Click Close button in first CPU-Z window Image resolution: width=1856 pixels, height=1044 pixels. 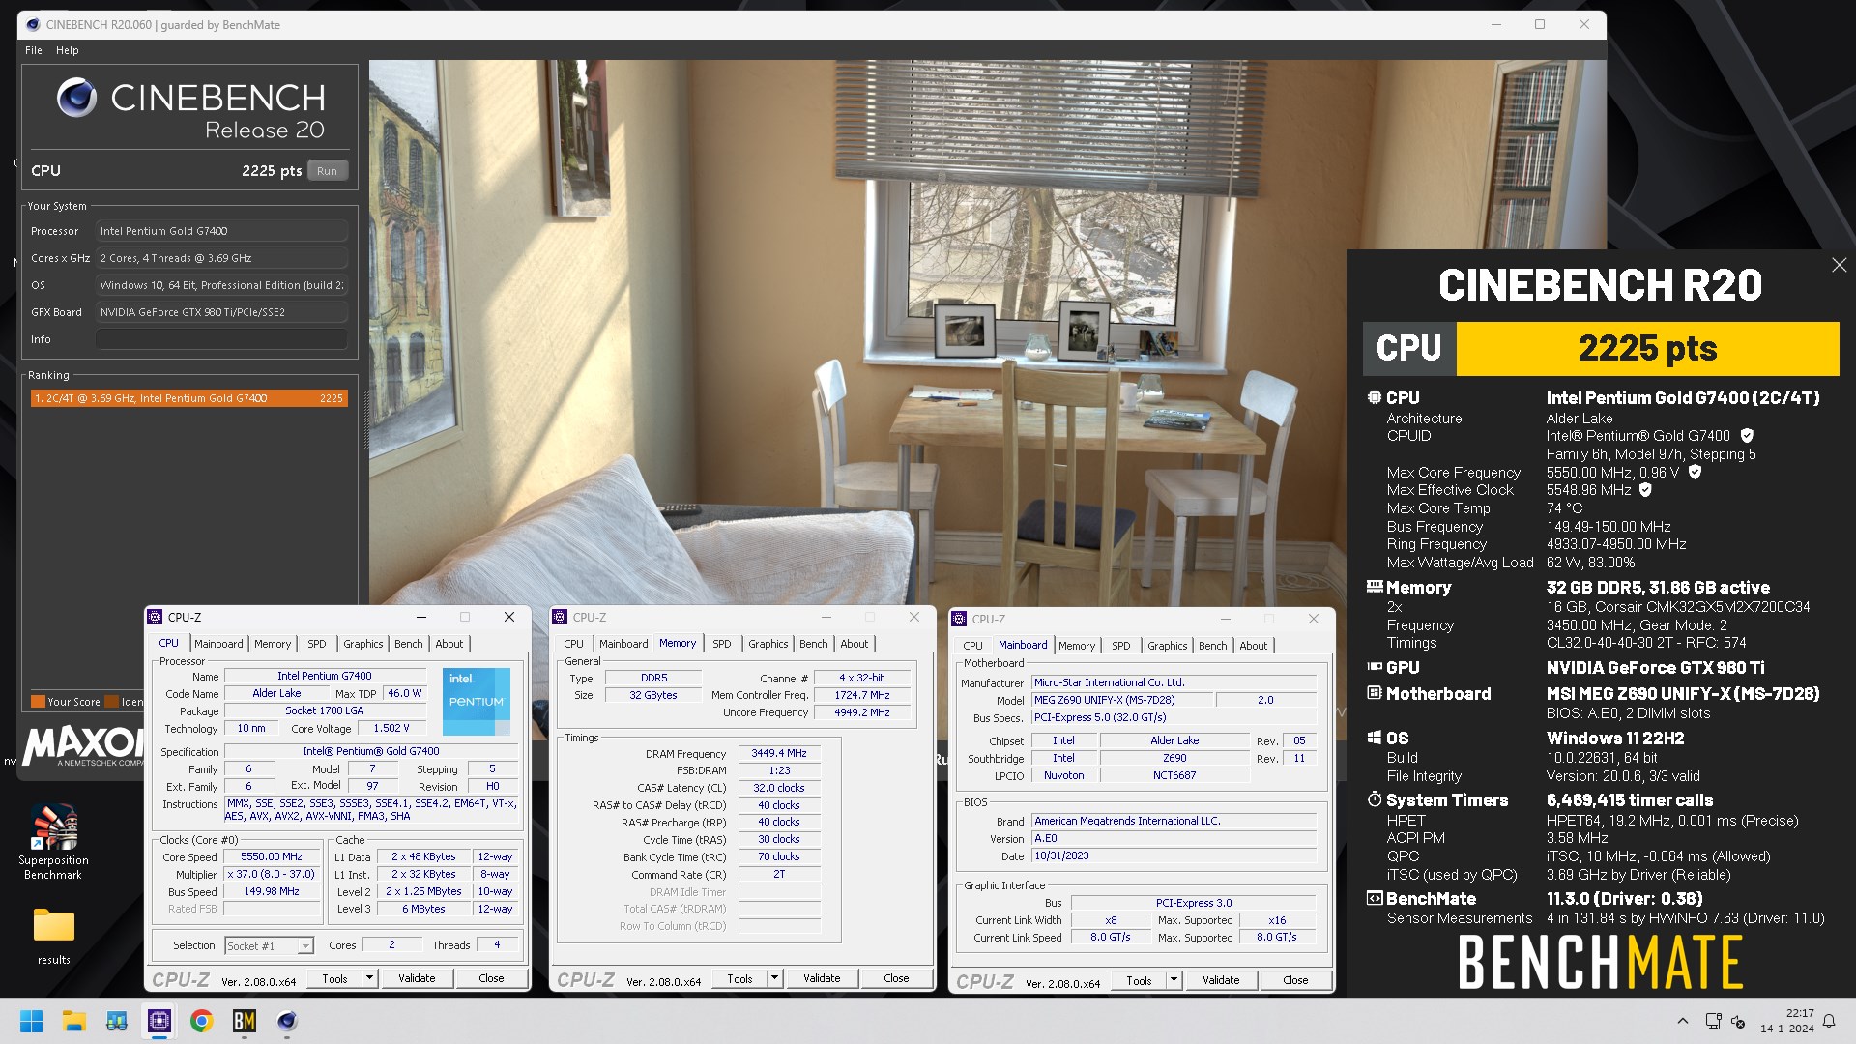point(491,978)
